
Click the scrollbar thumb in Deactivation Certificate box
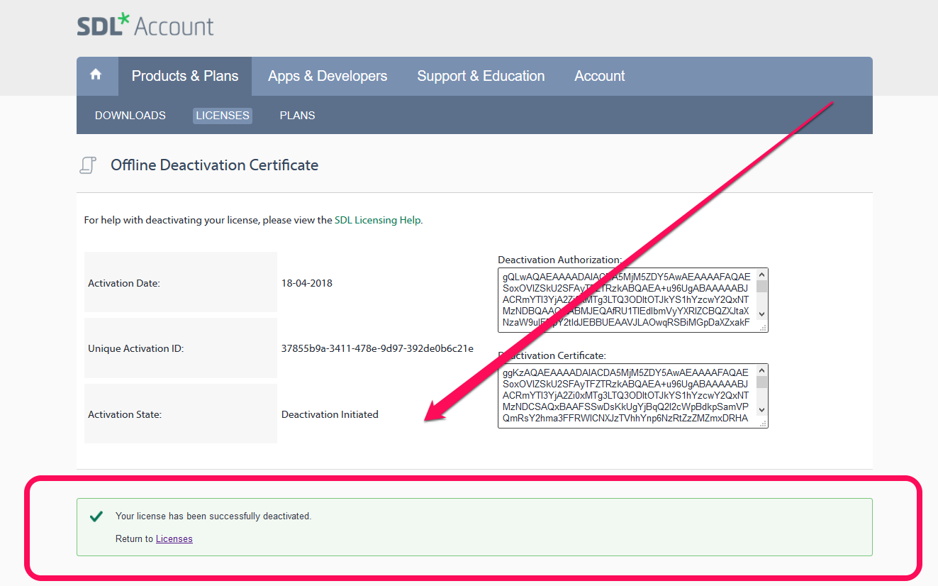pyautogui.click(x=762, y=382)
